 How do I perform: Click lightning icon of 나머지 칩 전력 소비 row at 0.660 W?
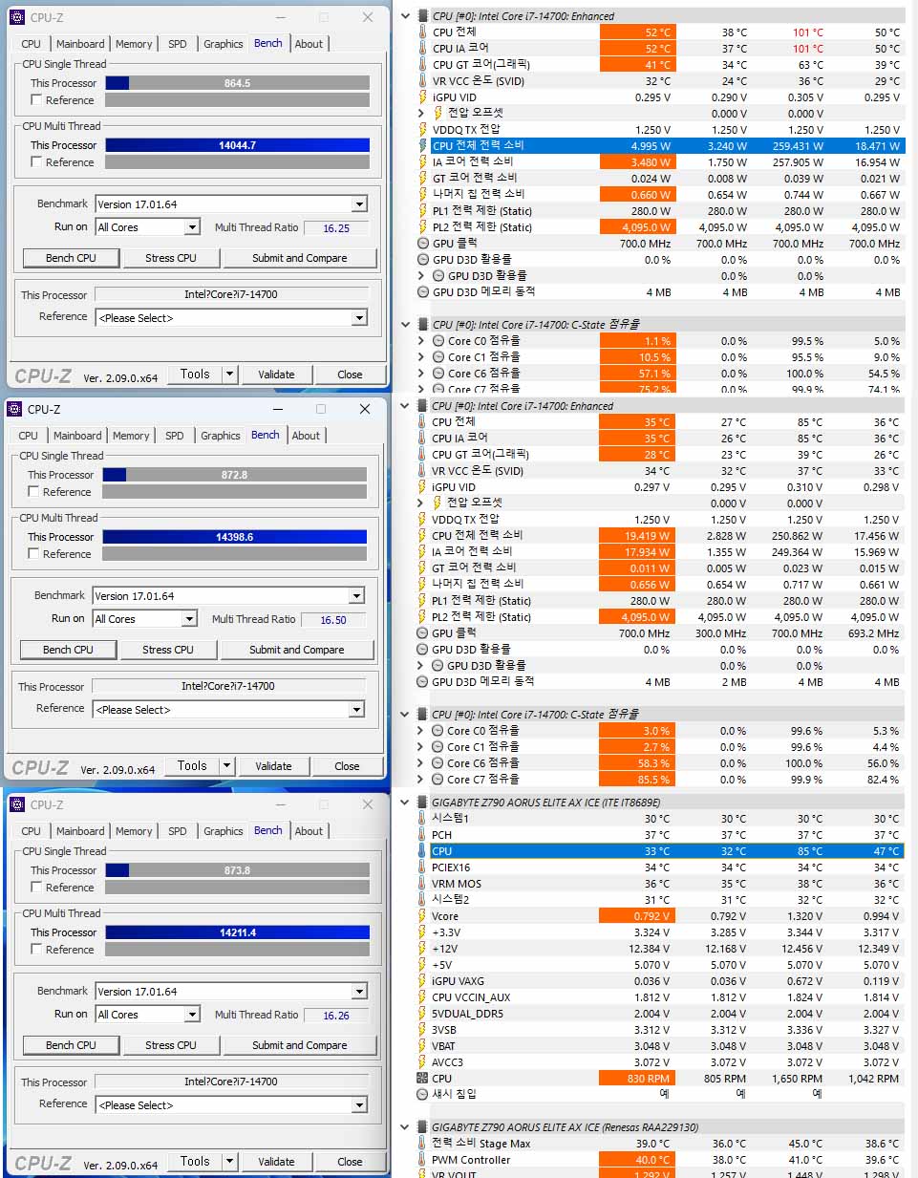pos(423,194)
